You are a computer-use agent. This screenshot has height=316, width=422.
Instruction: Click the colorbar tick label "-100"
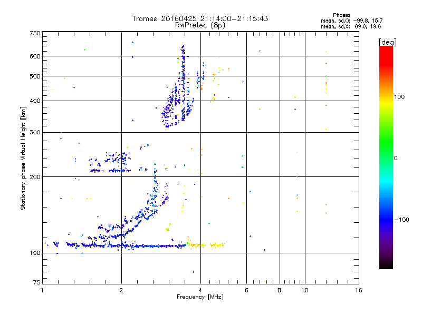click(401, 220)
